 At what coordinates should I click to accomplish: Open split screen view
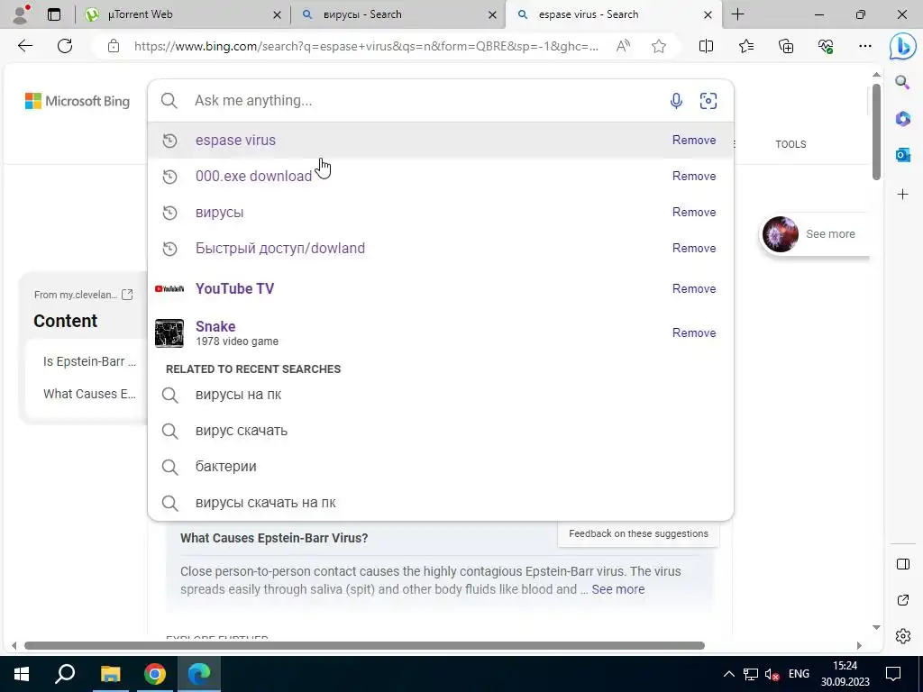706,46
